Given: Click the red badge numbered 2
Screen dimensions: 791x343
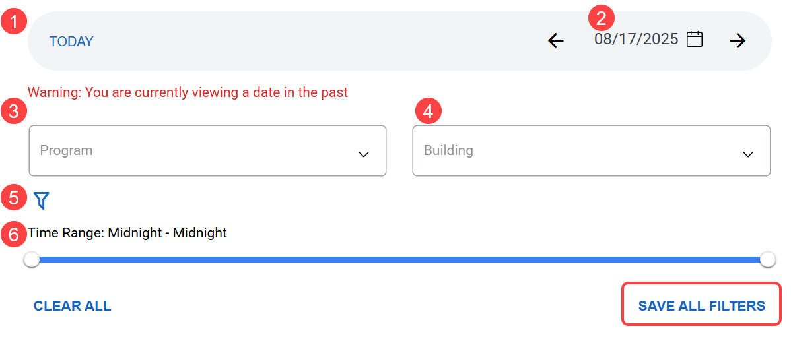Looking at the screenshot, I should [x=601, y=18].
